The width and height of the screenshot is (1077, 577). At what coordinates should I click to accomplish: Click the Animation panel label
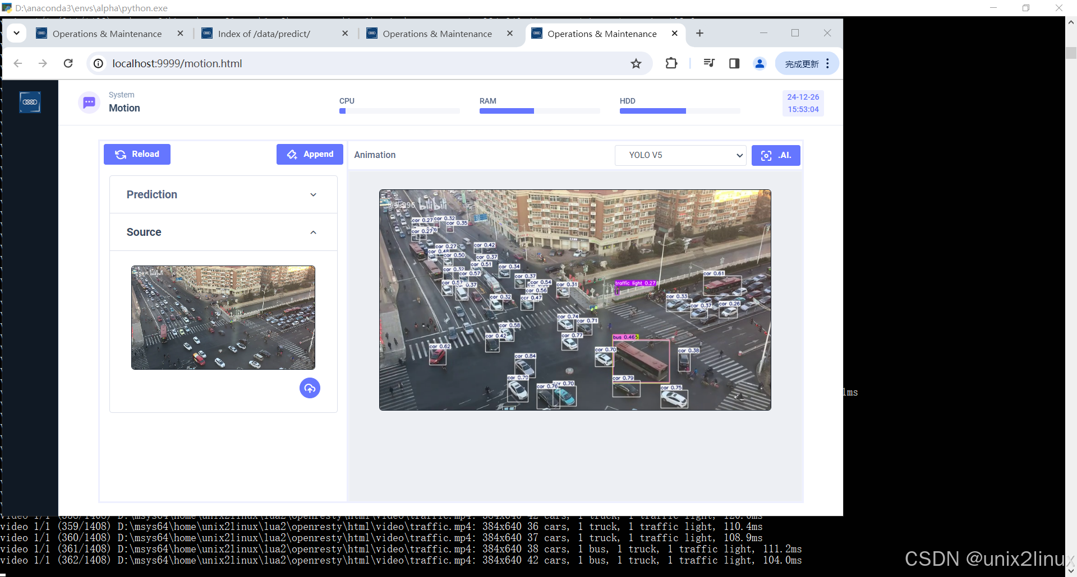pyautogui.click(x=375, y=155)
